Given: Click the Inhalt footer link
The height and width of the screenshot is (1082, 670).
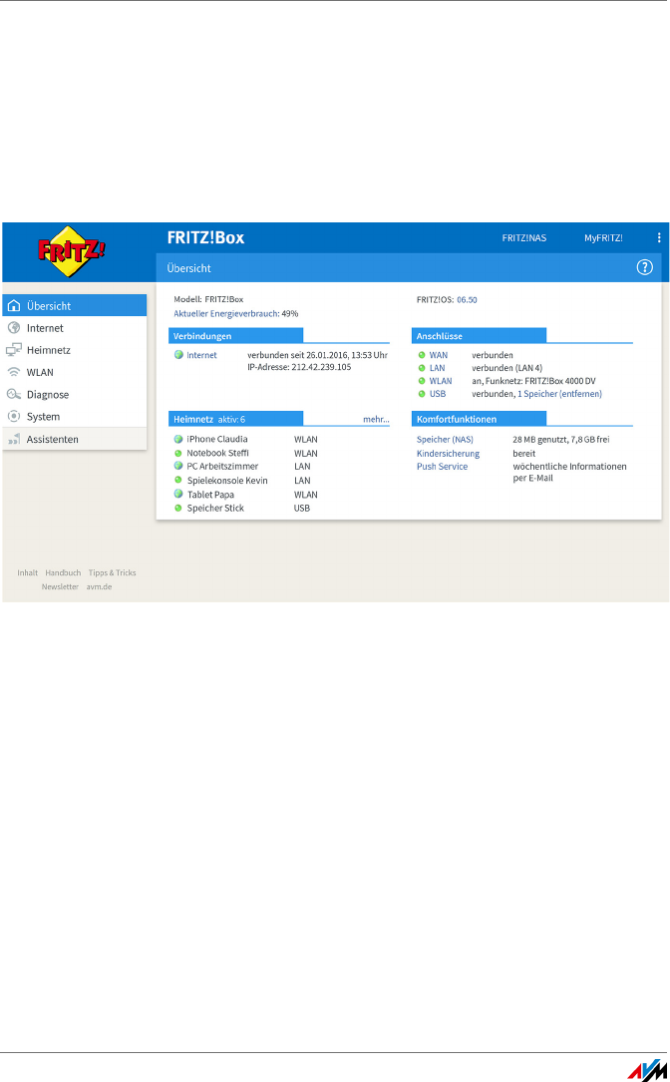Looking at the screenshot, I should point(28,572).
